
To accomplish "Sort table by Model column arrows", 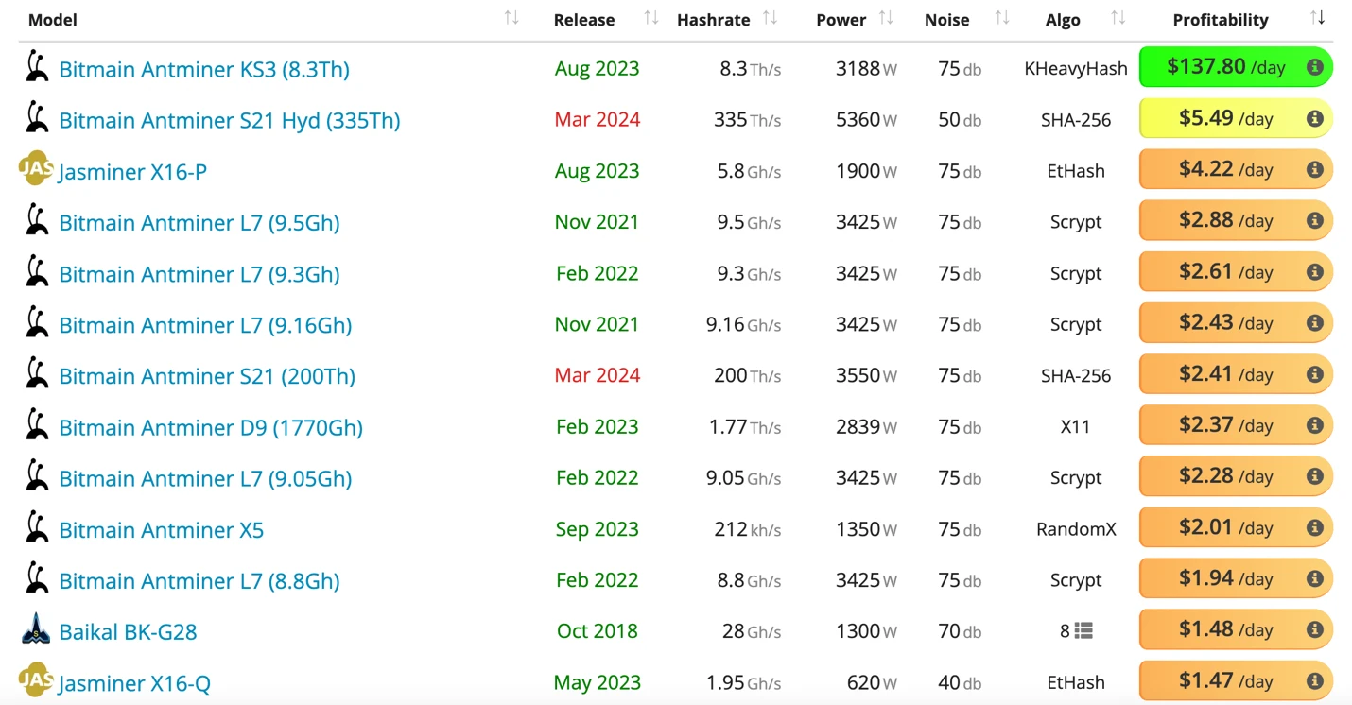I will [511, 18].
